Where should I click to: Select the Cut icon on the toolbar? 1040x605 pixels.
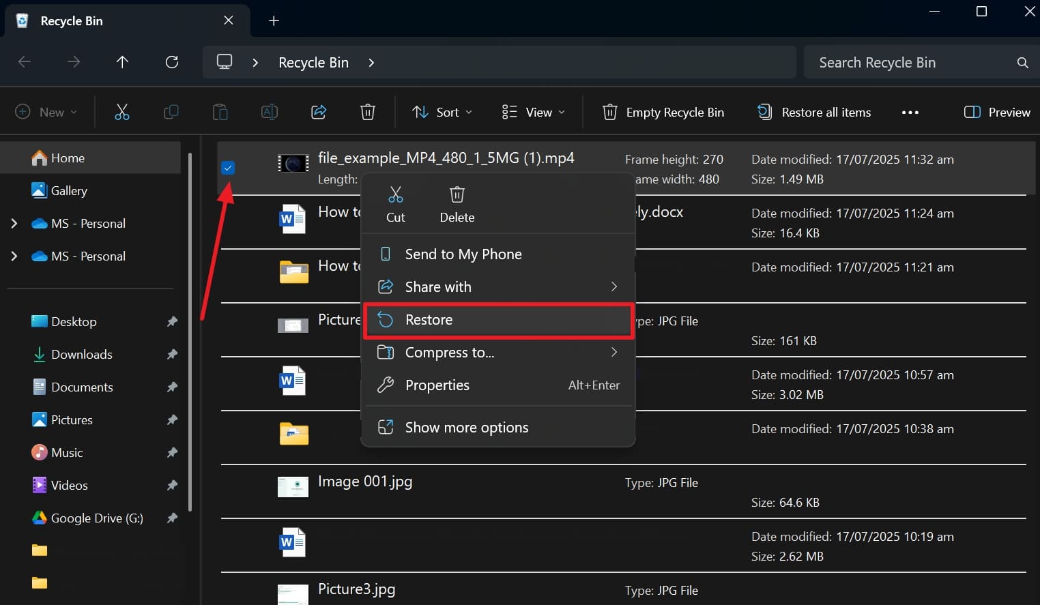click(x=122, y=112)
